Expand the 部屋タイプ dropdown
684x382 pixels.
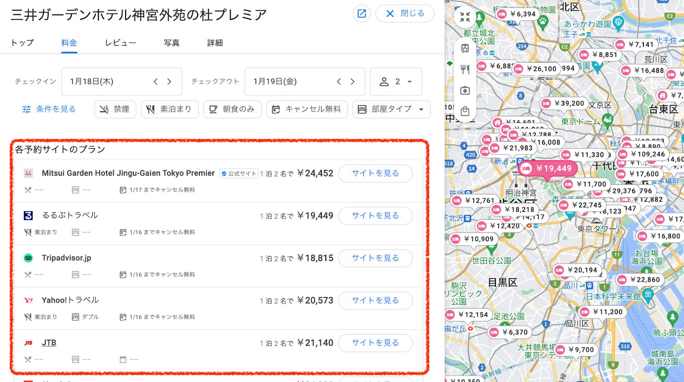pos(391,109)
